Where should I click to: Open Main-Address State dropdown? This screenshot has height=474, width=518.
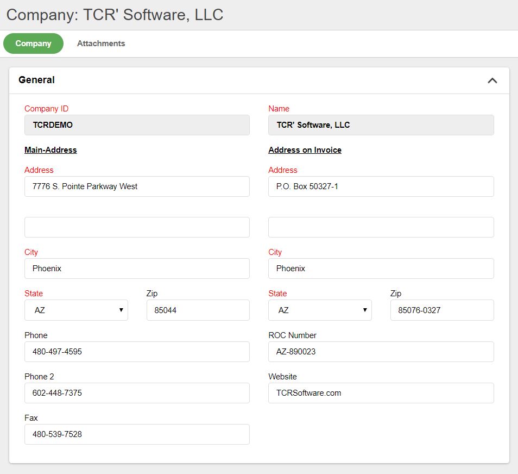pyautogui.click(x=76, y=310)
